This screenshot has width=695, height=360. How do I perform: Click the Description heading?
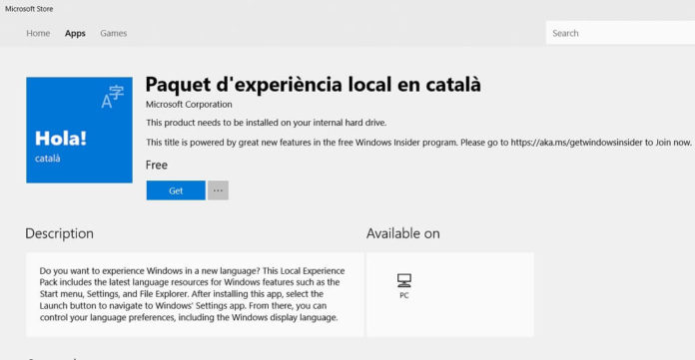(x=59, y=233)
